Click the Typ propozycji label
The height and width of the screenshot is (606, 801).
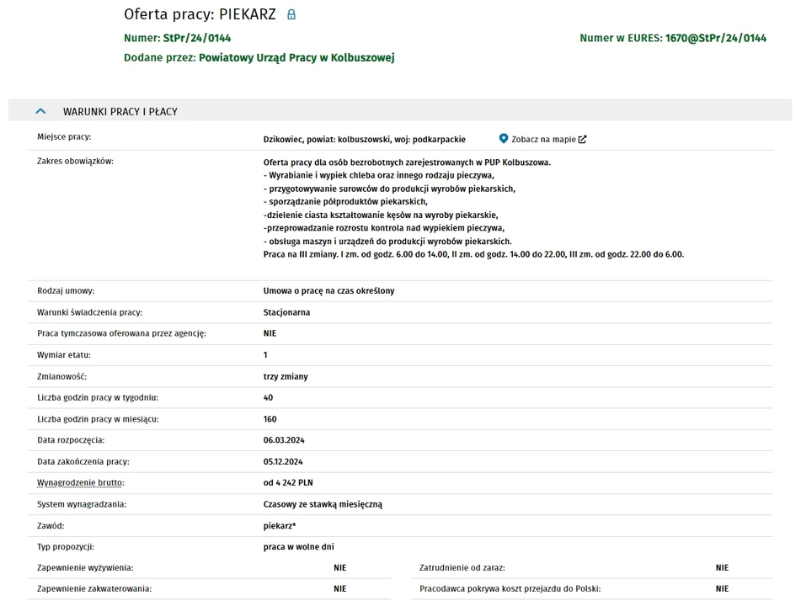click(x=66, y=546)
